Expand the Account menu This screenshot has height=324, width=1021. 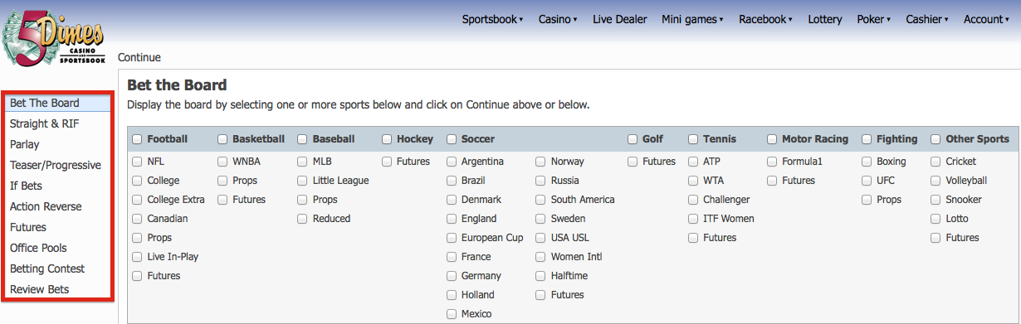click(x=986, y=19)
